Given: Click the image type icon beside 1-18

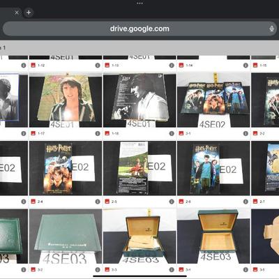Looking at the screenshot, I should click(107, 133).
